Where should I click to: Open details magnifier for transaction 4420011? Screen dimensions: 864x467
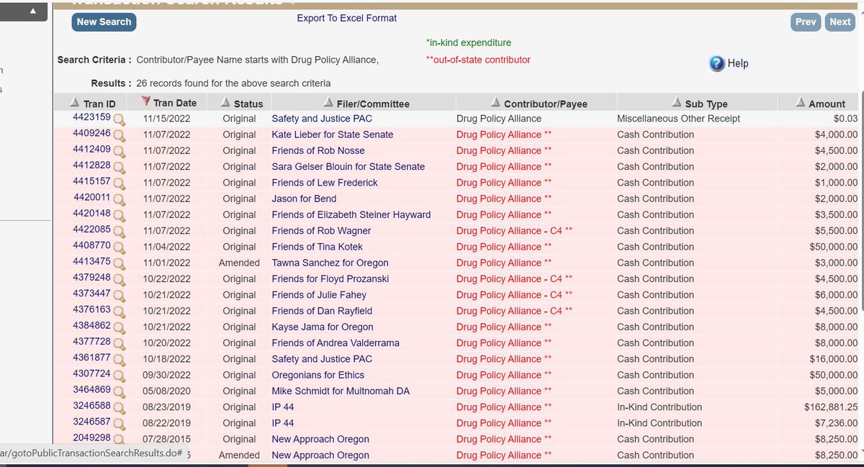119,200
